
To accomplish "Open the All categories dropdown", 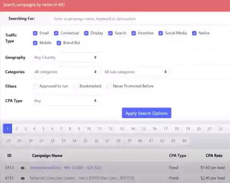I will pyautogui.click(x=65, y=72).
